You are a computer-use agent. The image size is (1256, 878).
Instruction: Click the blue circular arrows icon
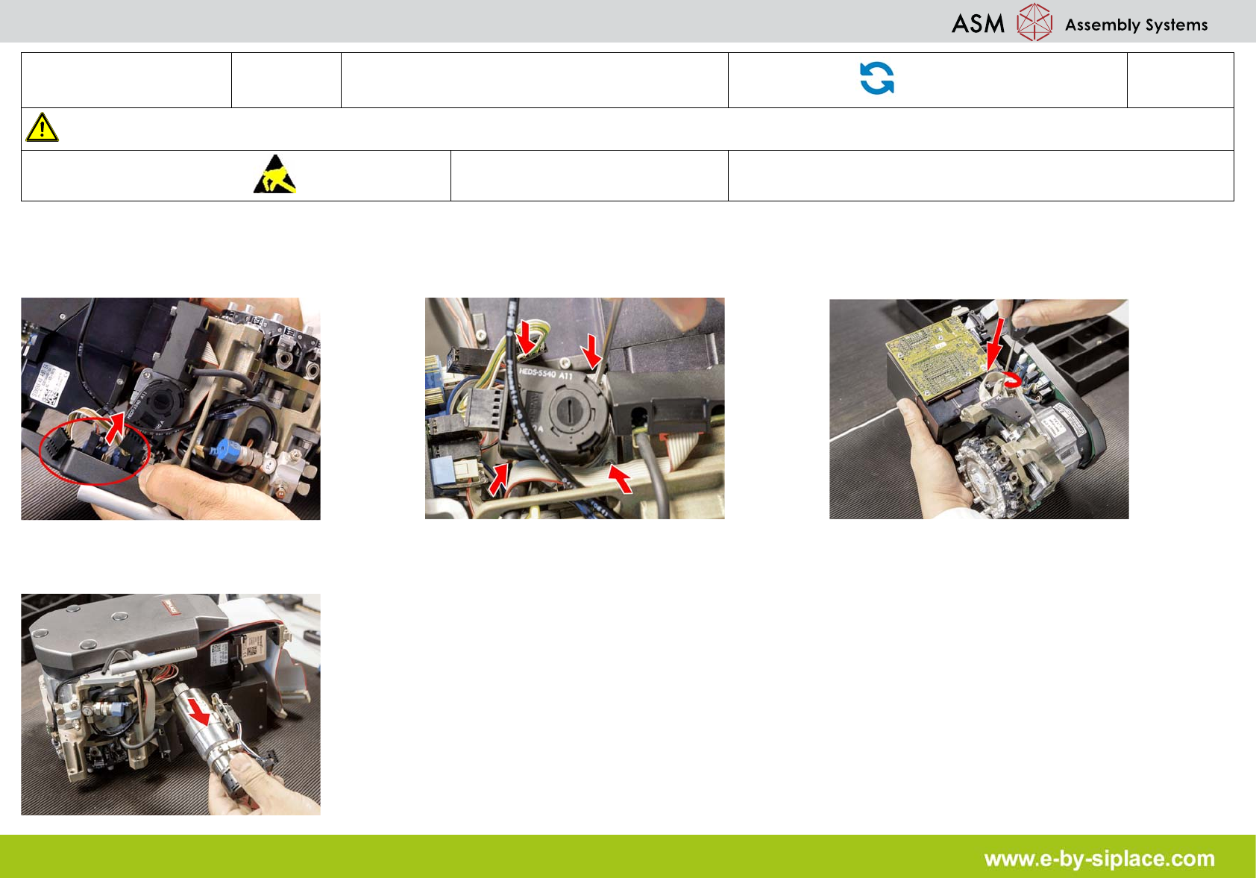877,78
